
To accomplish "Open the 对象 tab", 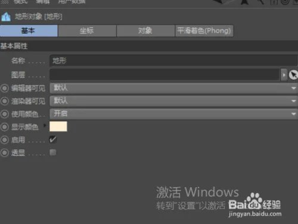I will click(145, 31).
